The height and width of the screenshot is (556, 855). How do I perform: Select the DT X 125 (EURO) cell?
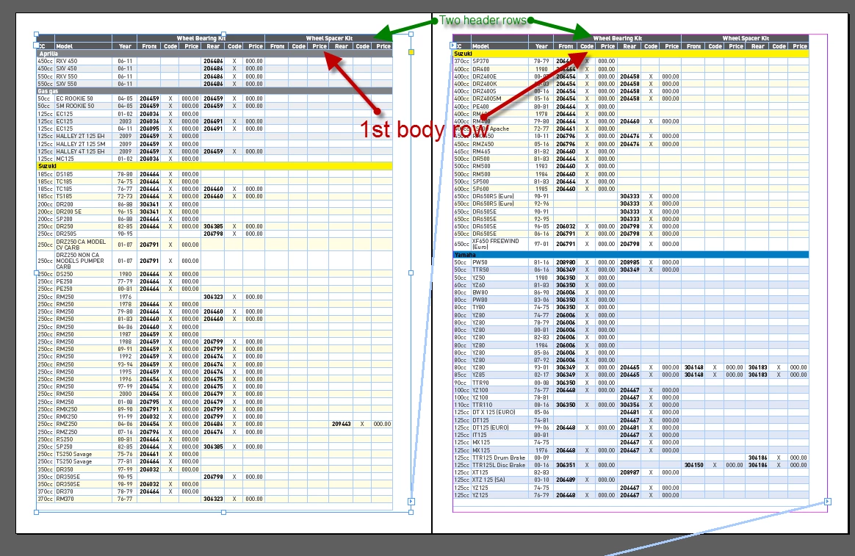pos(500,413)
